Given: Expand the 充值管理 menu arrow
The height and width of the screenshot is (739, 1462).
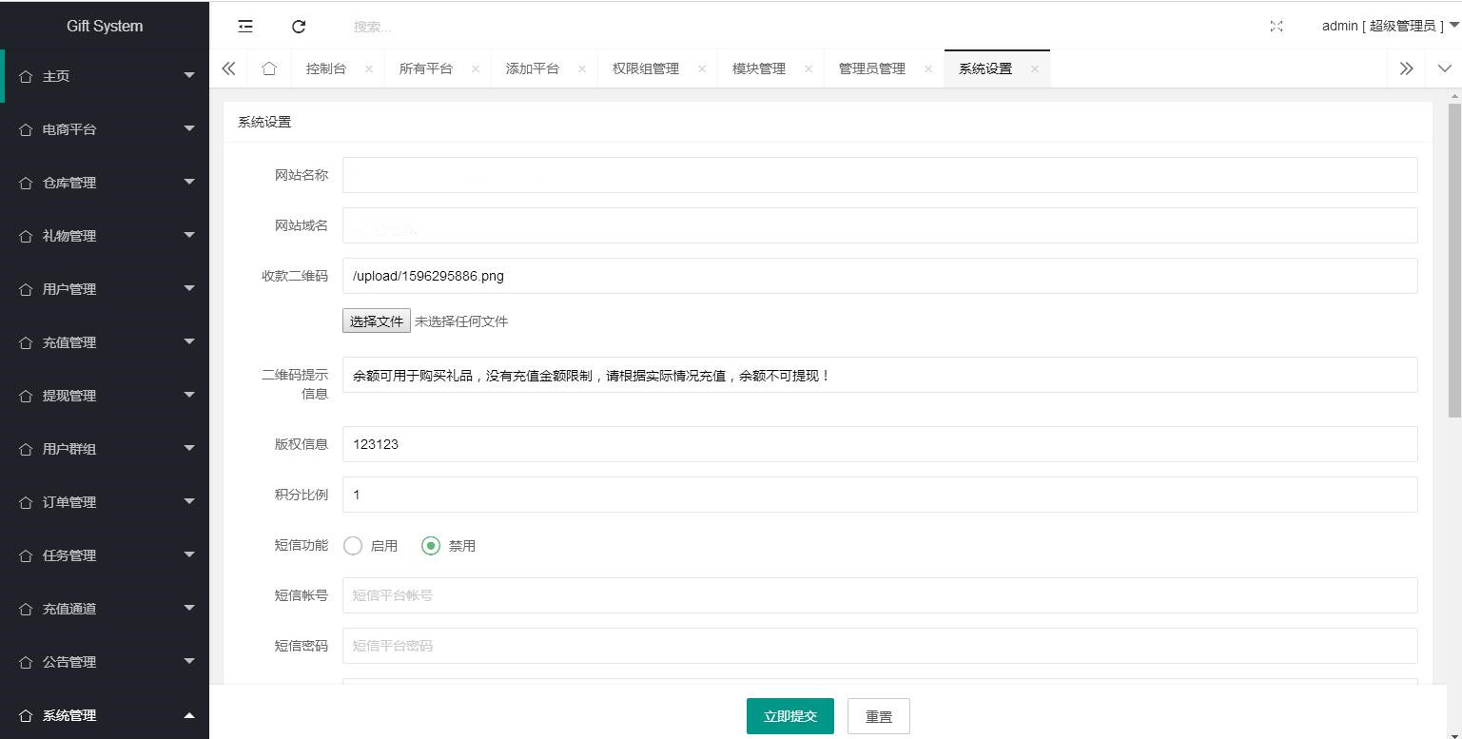Looking at the screenshot, I should [x=189, y=341].
